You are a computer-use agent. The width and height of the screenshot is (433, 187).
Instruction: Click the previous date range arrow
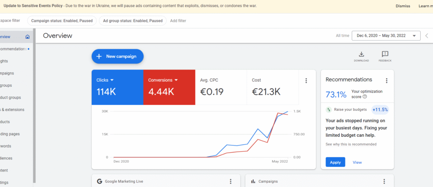pyautogui.click(x=427, y=36)
